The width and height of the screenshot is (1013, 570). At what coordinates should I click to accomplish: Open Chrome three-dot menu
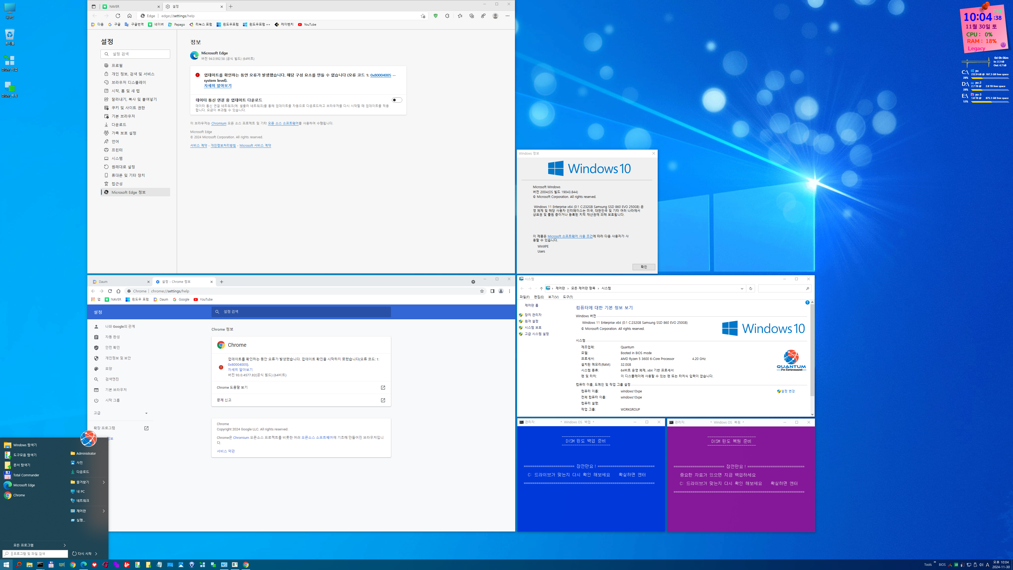click(509, 291)
